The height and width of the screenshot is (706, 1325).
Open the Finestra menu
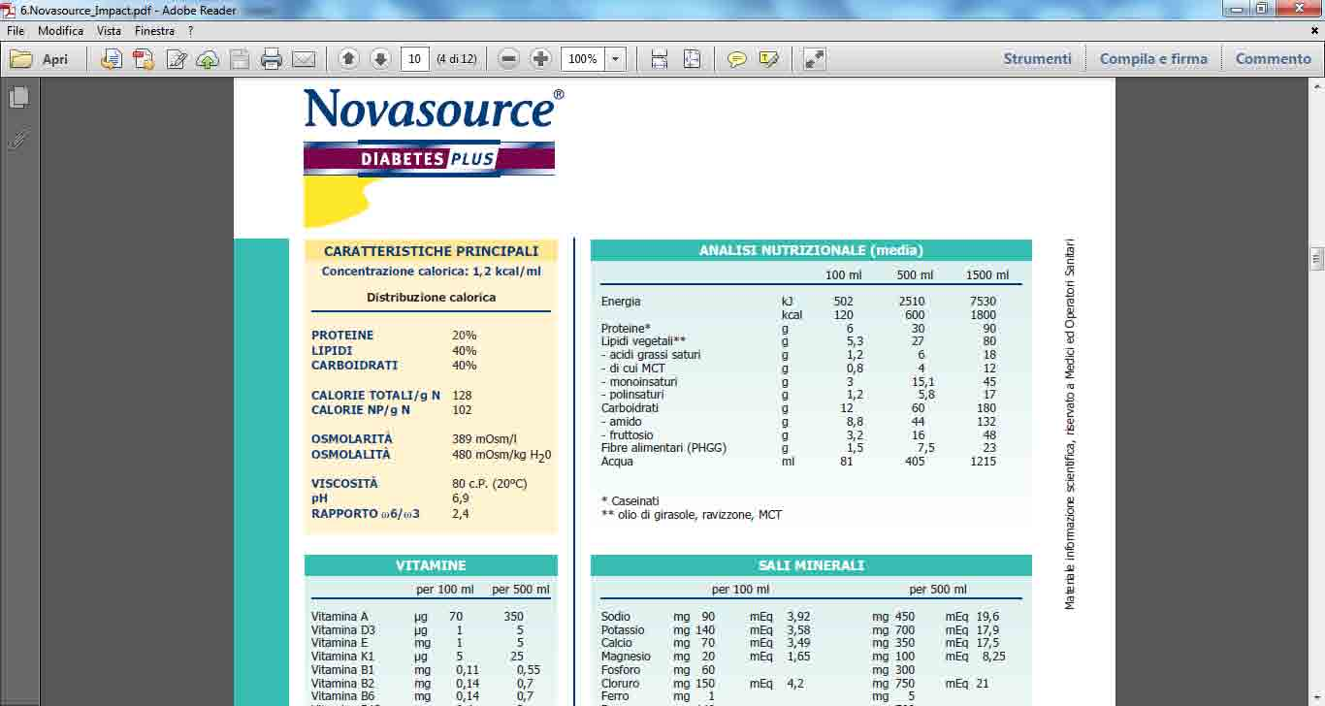click(x=154, y=31)
